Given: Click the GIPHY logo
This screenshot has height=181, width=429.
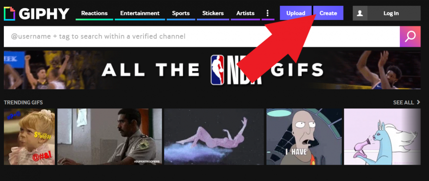Looking at the screenshot, I should click(36, 13).
